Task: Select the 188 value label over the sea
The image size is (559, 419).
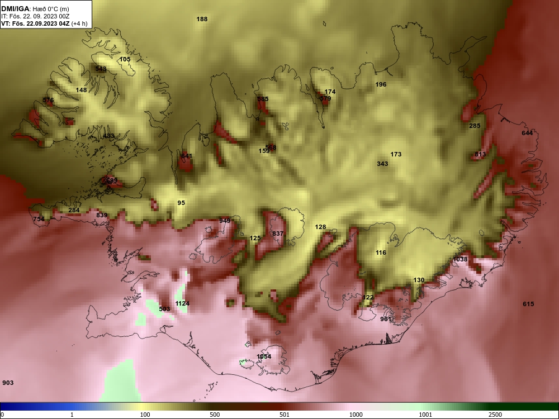Action: pos(202,19)
